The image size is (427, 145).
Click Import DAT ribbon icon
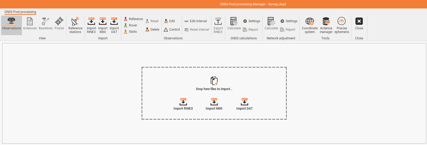click(x=114, y=25)
